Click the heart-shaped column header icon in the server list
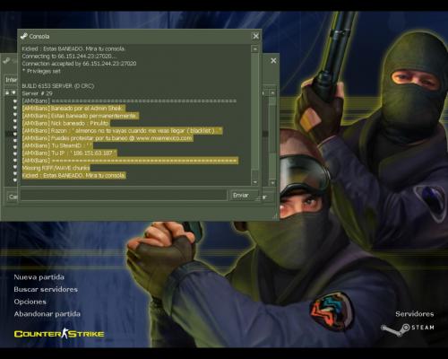 (x=13, y=92)
